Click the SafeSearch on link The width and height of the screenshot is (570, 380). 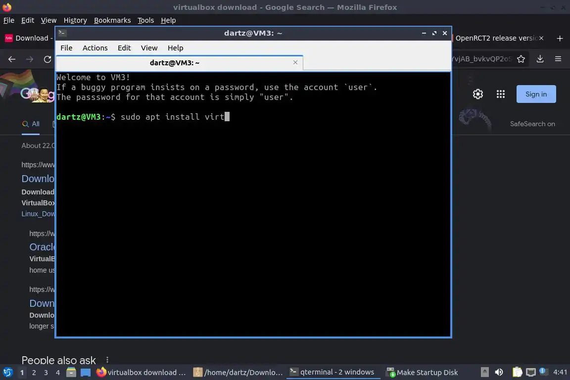[532, 124]
